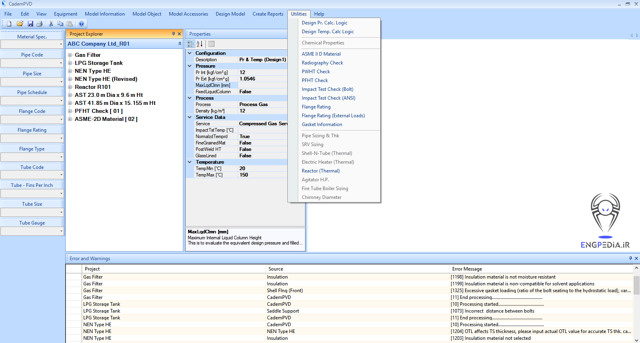Click the TempMax value 150
The height and width of the screenshot is (343, 640).
click(263, 175)
